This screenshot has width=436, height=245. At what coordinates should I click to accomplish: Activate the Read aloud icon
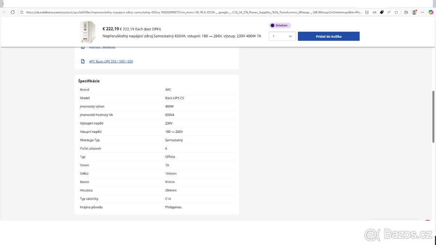coord(389,12)
